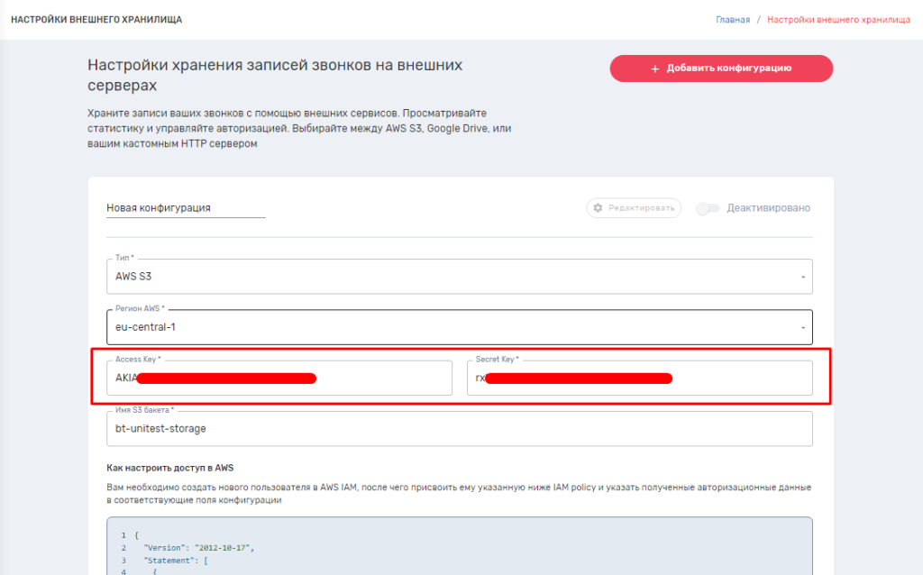
Task: Click the Имя S3 бакета field
Action: coord(460,429)
